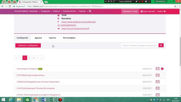Open conversation with Кревицкая Татьяна Витальевна
This screenshot has width=181, height=102.
pyautogui.click(x=36, y=88)
